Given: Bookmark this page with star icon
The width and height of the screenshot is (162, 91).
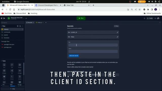Looking at the screenshot, I should tap(139, 10).
